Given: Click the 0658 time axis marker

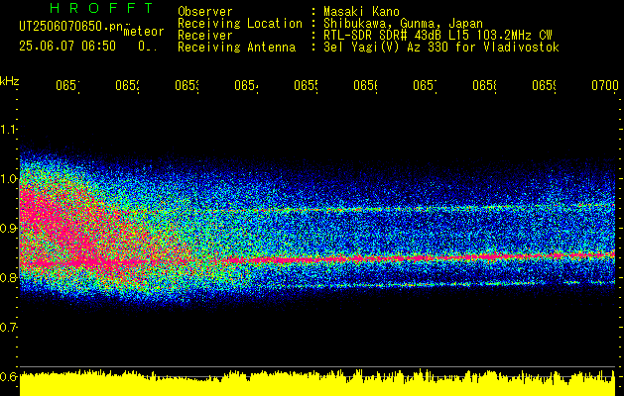Looking at the screenshot, I should pyautogui.click(x=484, y=86).
